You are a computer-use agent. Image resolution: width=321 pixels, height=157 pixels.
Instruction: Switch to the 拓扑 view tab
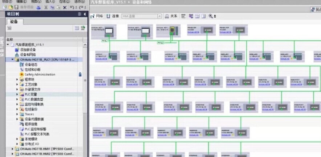pyautogui.click(x=316, y=9)
